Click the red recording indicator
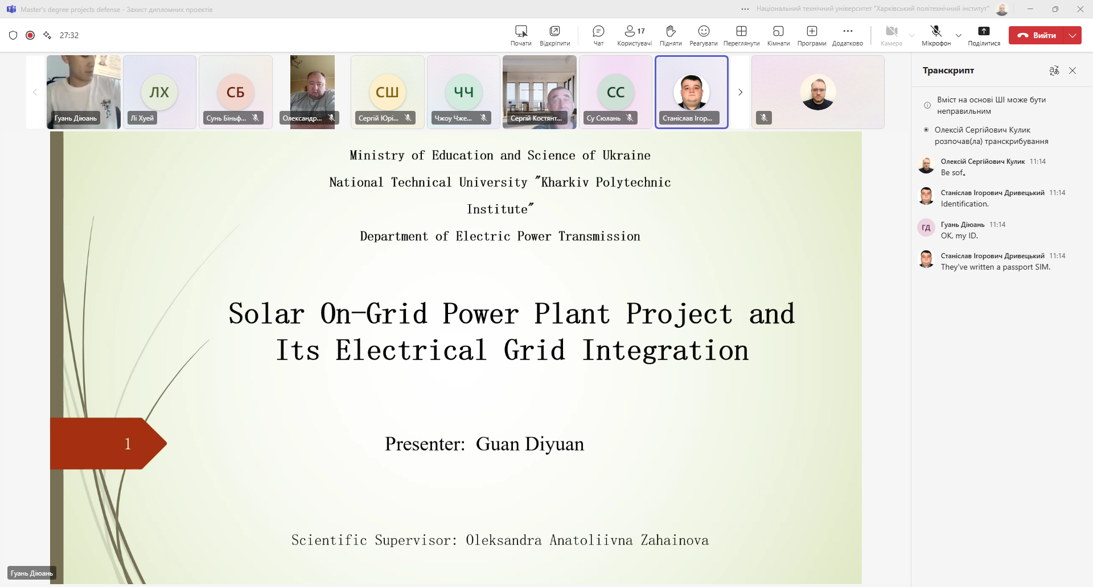Viewport: 1093px width, 587px height. [x=30, y=35]
